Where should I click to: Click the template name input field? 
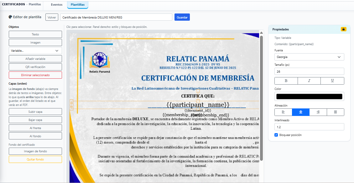click(116, 17)
